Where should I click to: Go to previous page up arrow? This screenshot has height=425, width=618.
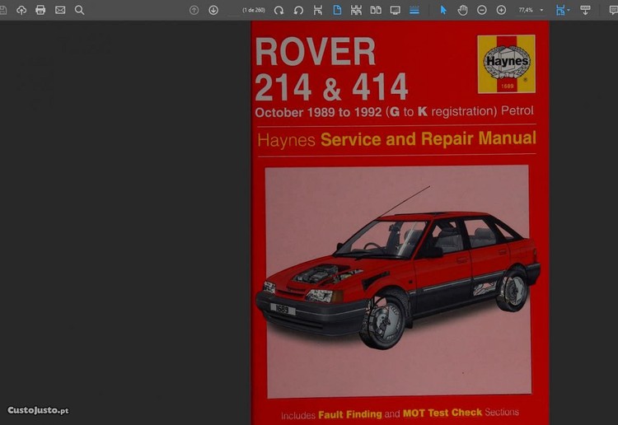[x=194, y=10]
